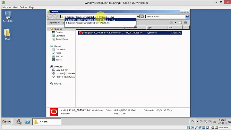This screenshot has width=231, height=130.
Task: Open the VirtualBox Machine menu
Action: click(7, 7)
